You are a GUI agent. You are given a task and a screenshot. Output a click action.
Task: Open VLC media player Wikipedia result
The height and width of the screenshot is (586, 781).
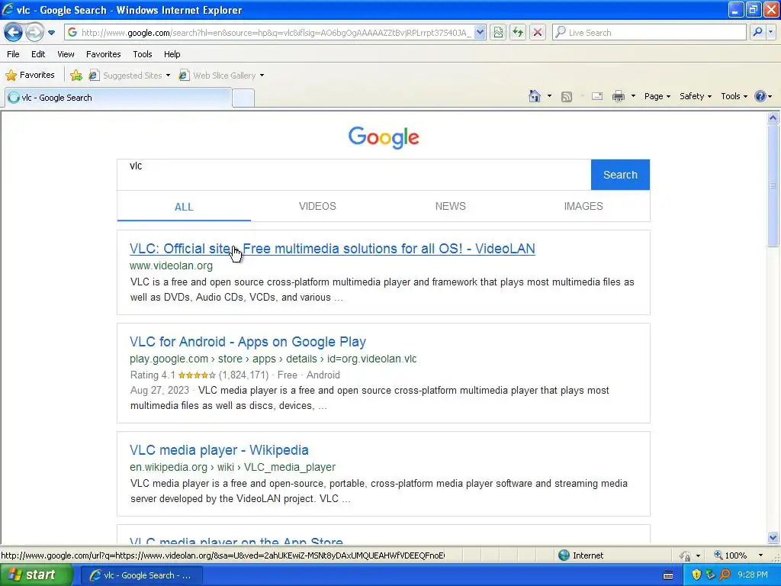(x=219, y=450)
